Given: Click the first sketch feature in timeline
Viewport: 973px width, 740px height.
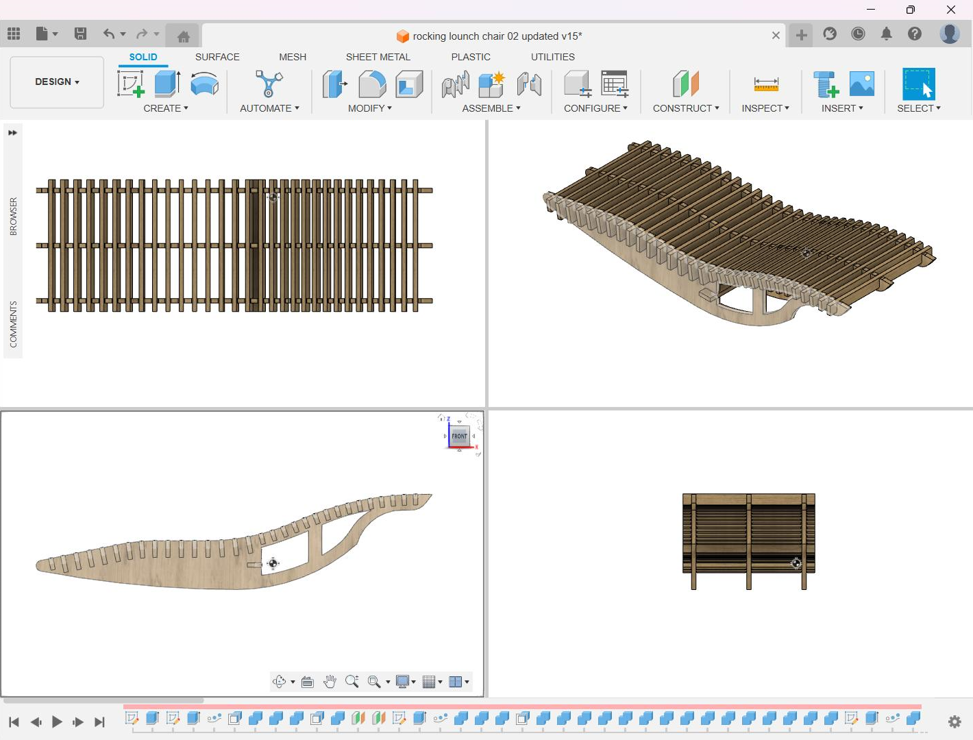Looking at the screenshot, I should [132, 718].
